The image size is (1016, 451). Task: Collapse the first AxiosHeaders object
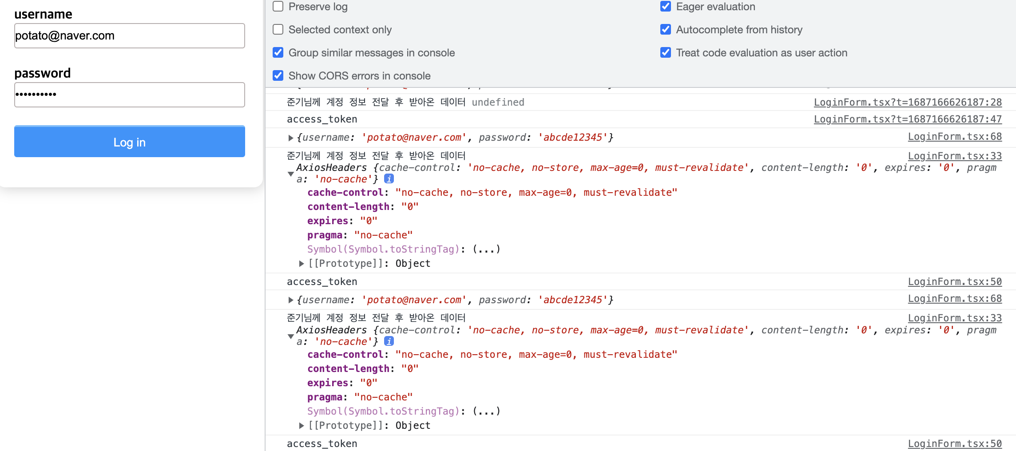[291, 174]
